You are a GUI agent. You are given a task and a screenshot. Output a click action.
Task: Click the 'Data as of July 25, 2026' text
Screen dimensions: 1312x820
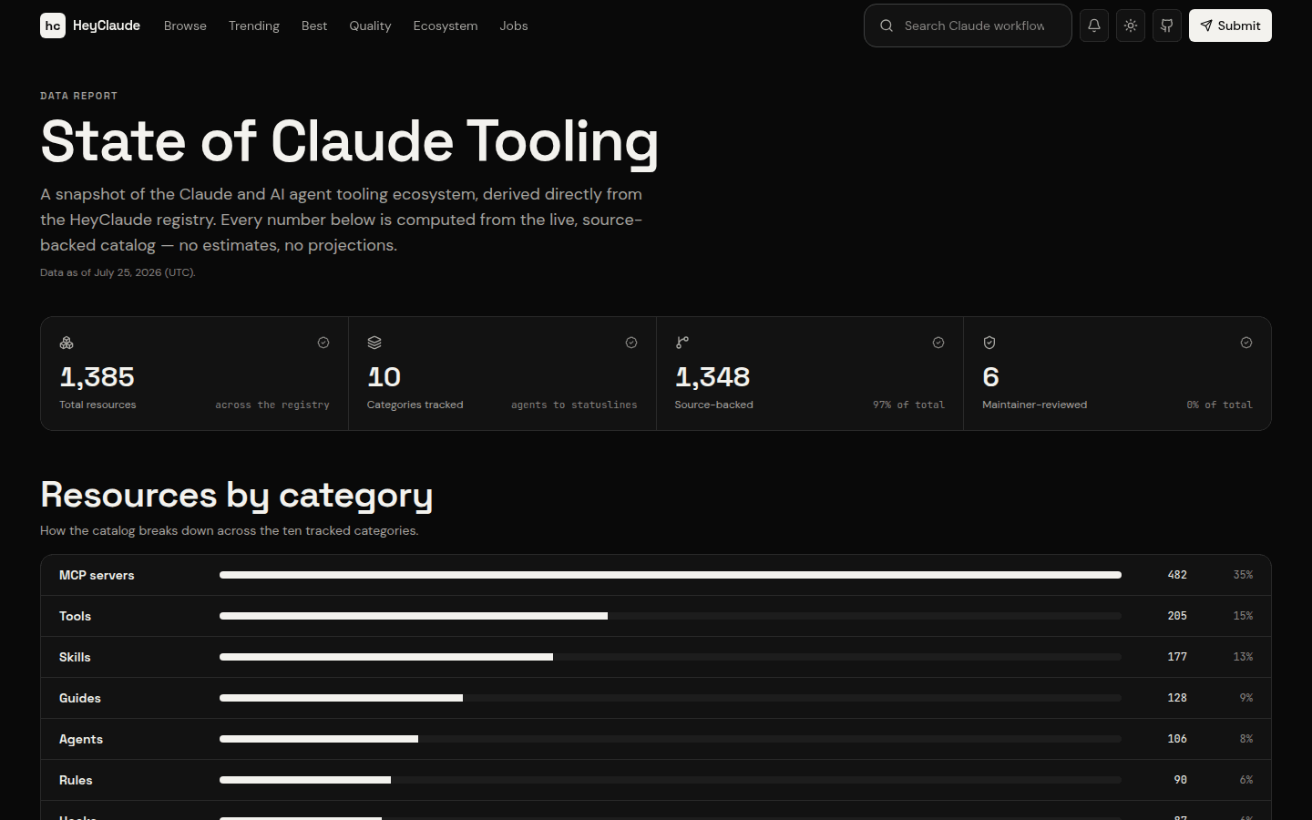118,272
